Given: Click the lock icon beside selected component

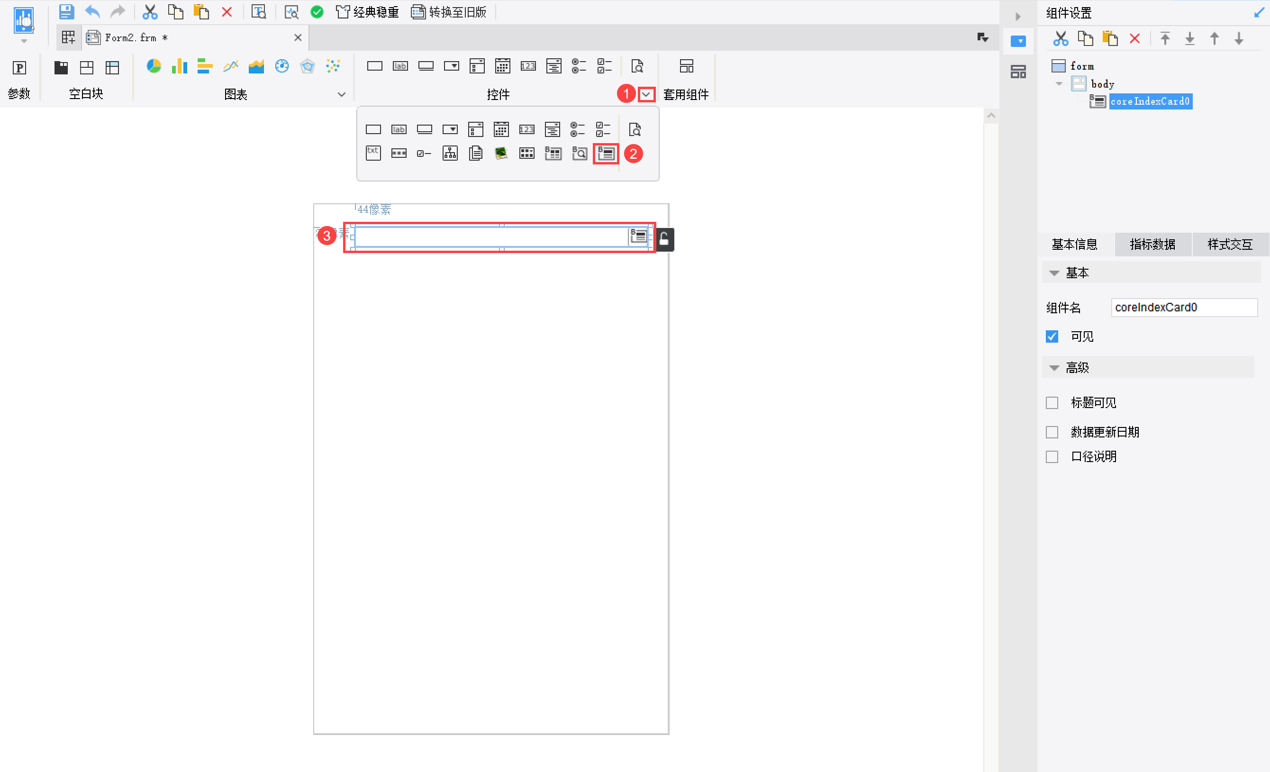Looking at the screenshot, I should (x=664, y=239).
